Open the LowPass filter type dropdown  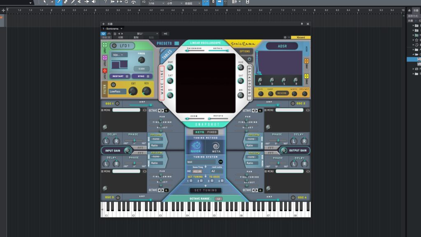coord(118,91)
